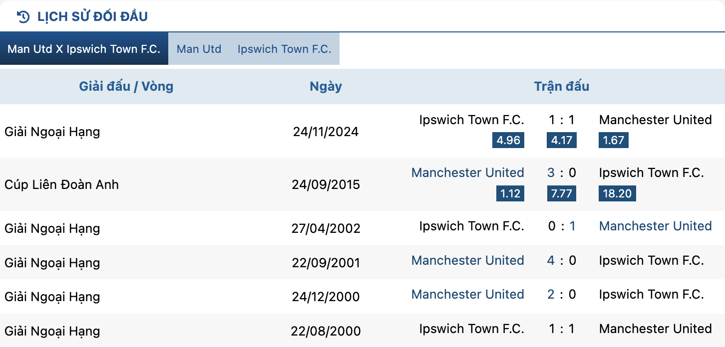Click the Ngày column header
This screenshot has height=347, width=725.
[326, 86]
